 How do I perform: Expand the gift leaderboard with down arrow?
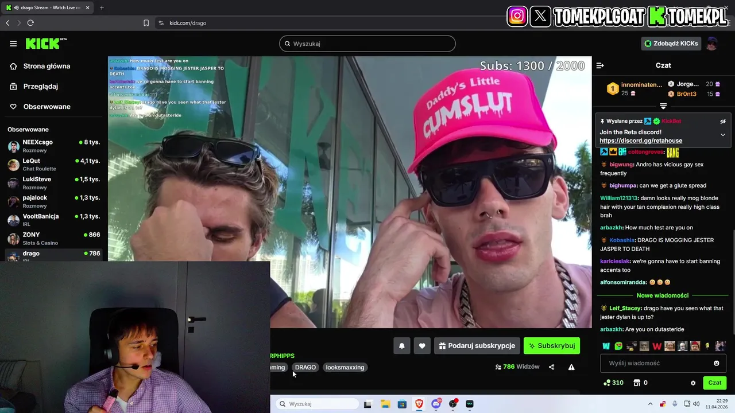(x=663, y=106)
